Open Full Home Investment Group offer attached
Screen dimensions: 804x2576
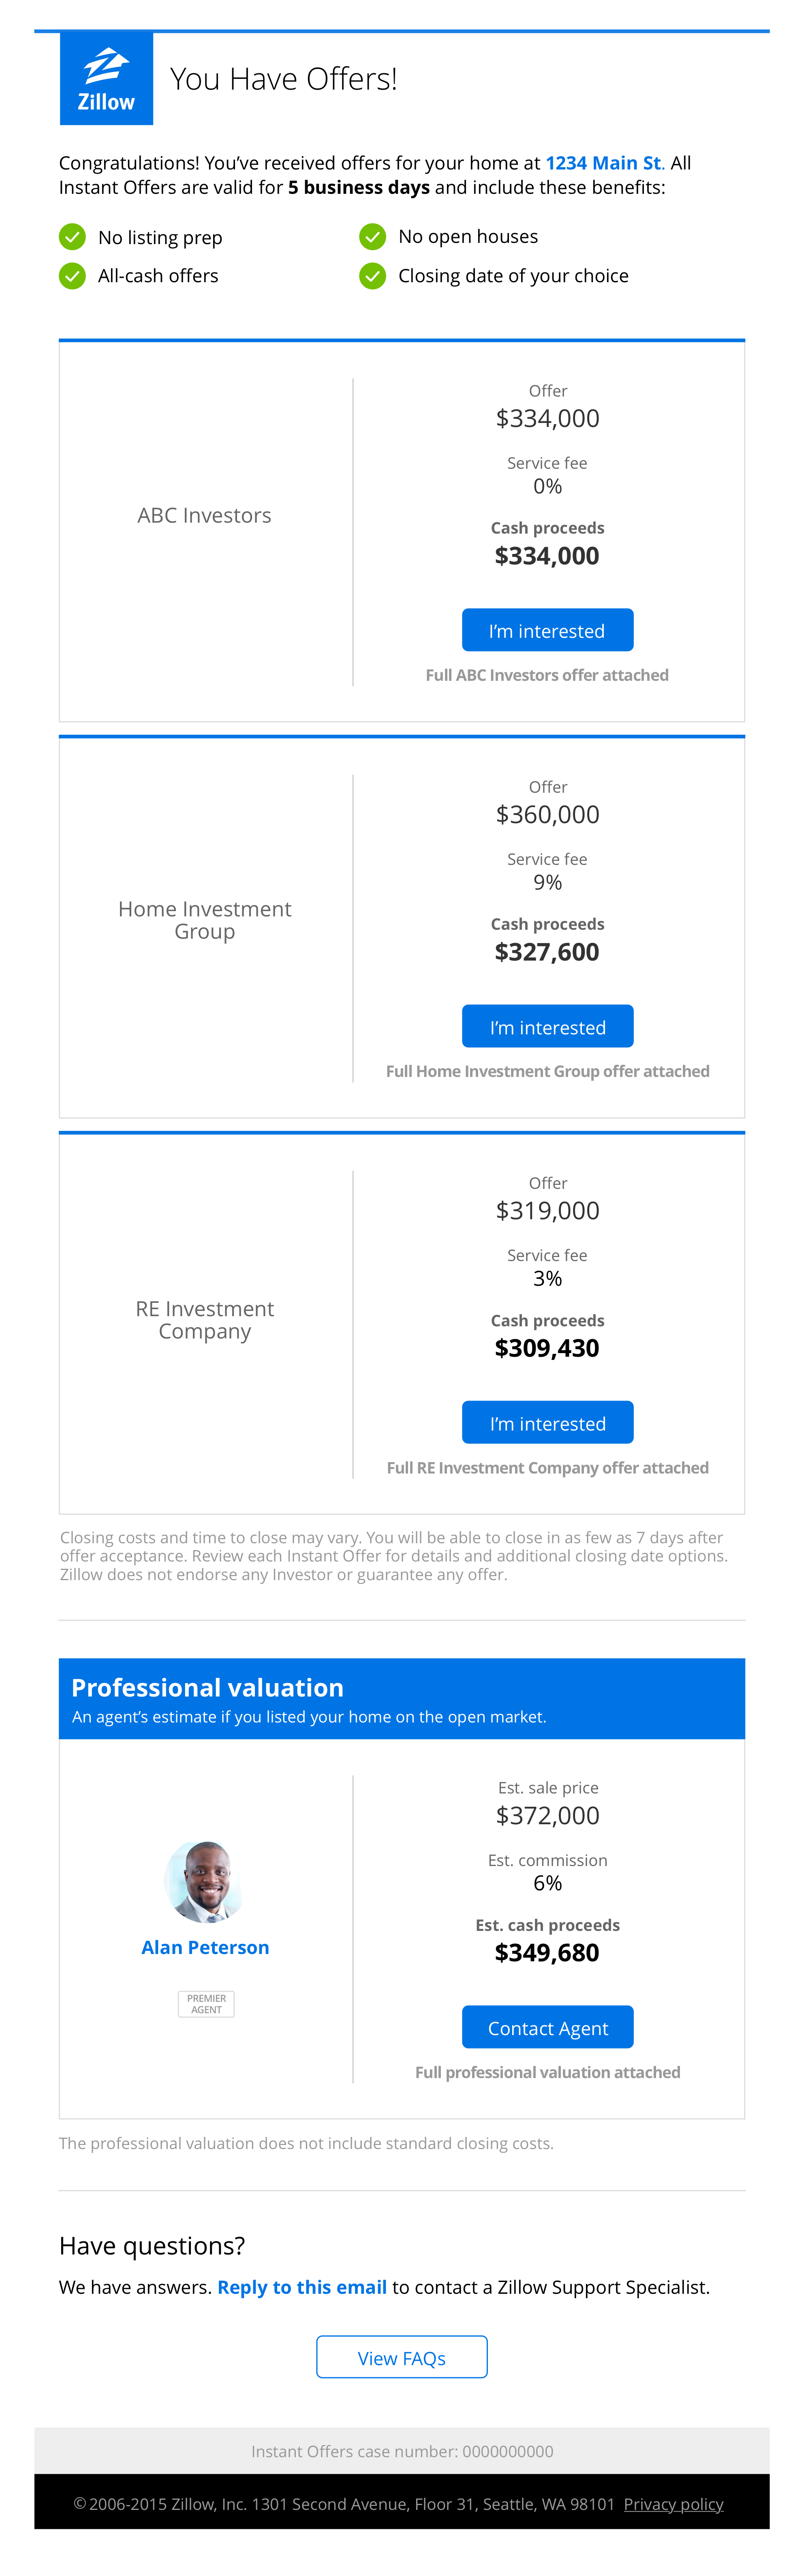click(x=547, y=1071)
